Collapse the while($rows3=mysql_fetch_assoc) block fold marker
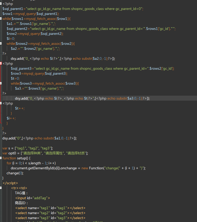Image resolution: width=197 pixels, height=222 pixels. (1, 83)
